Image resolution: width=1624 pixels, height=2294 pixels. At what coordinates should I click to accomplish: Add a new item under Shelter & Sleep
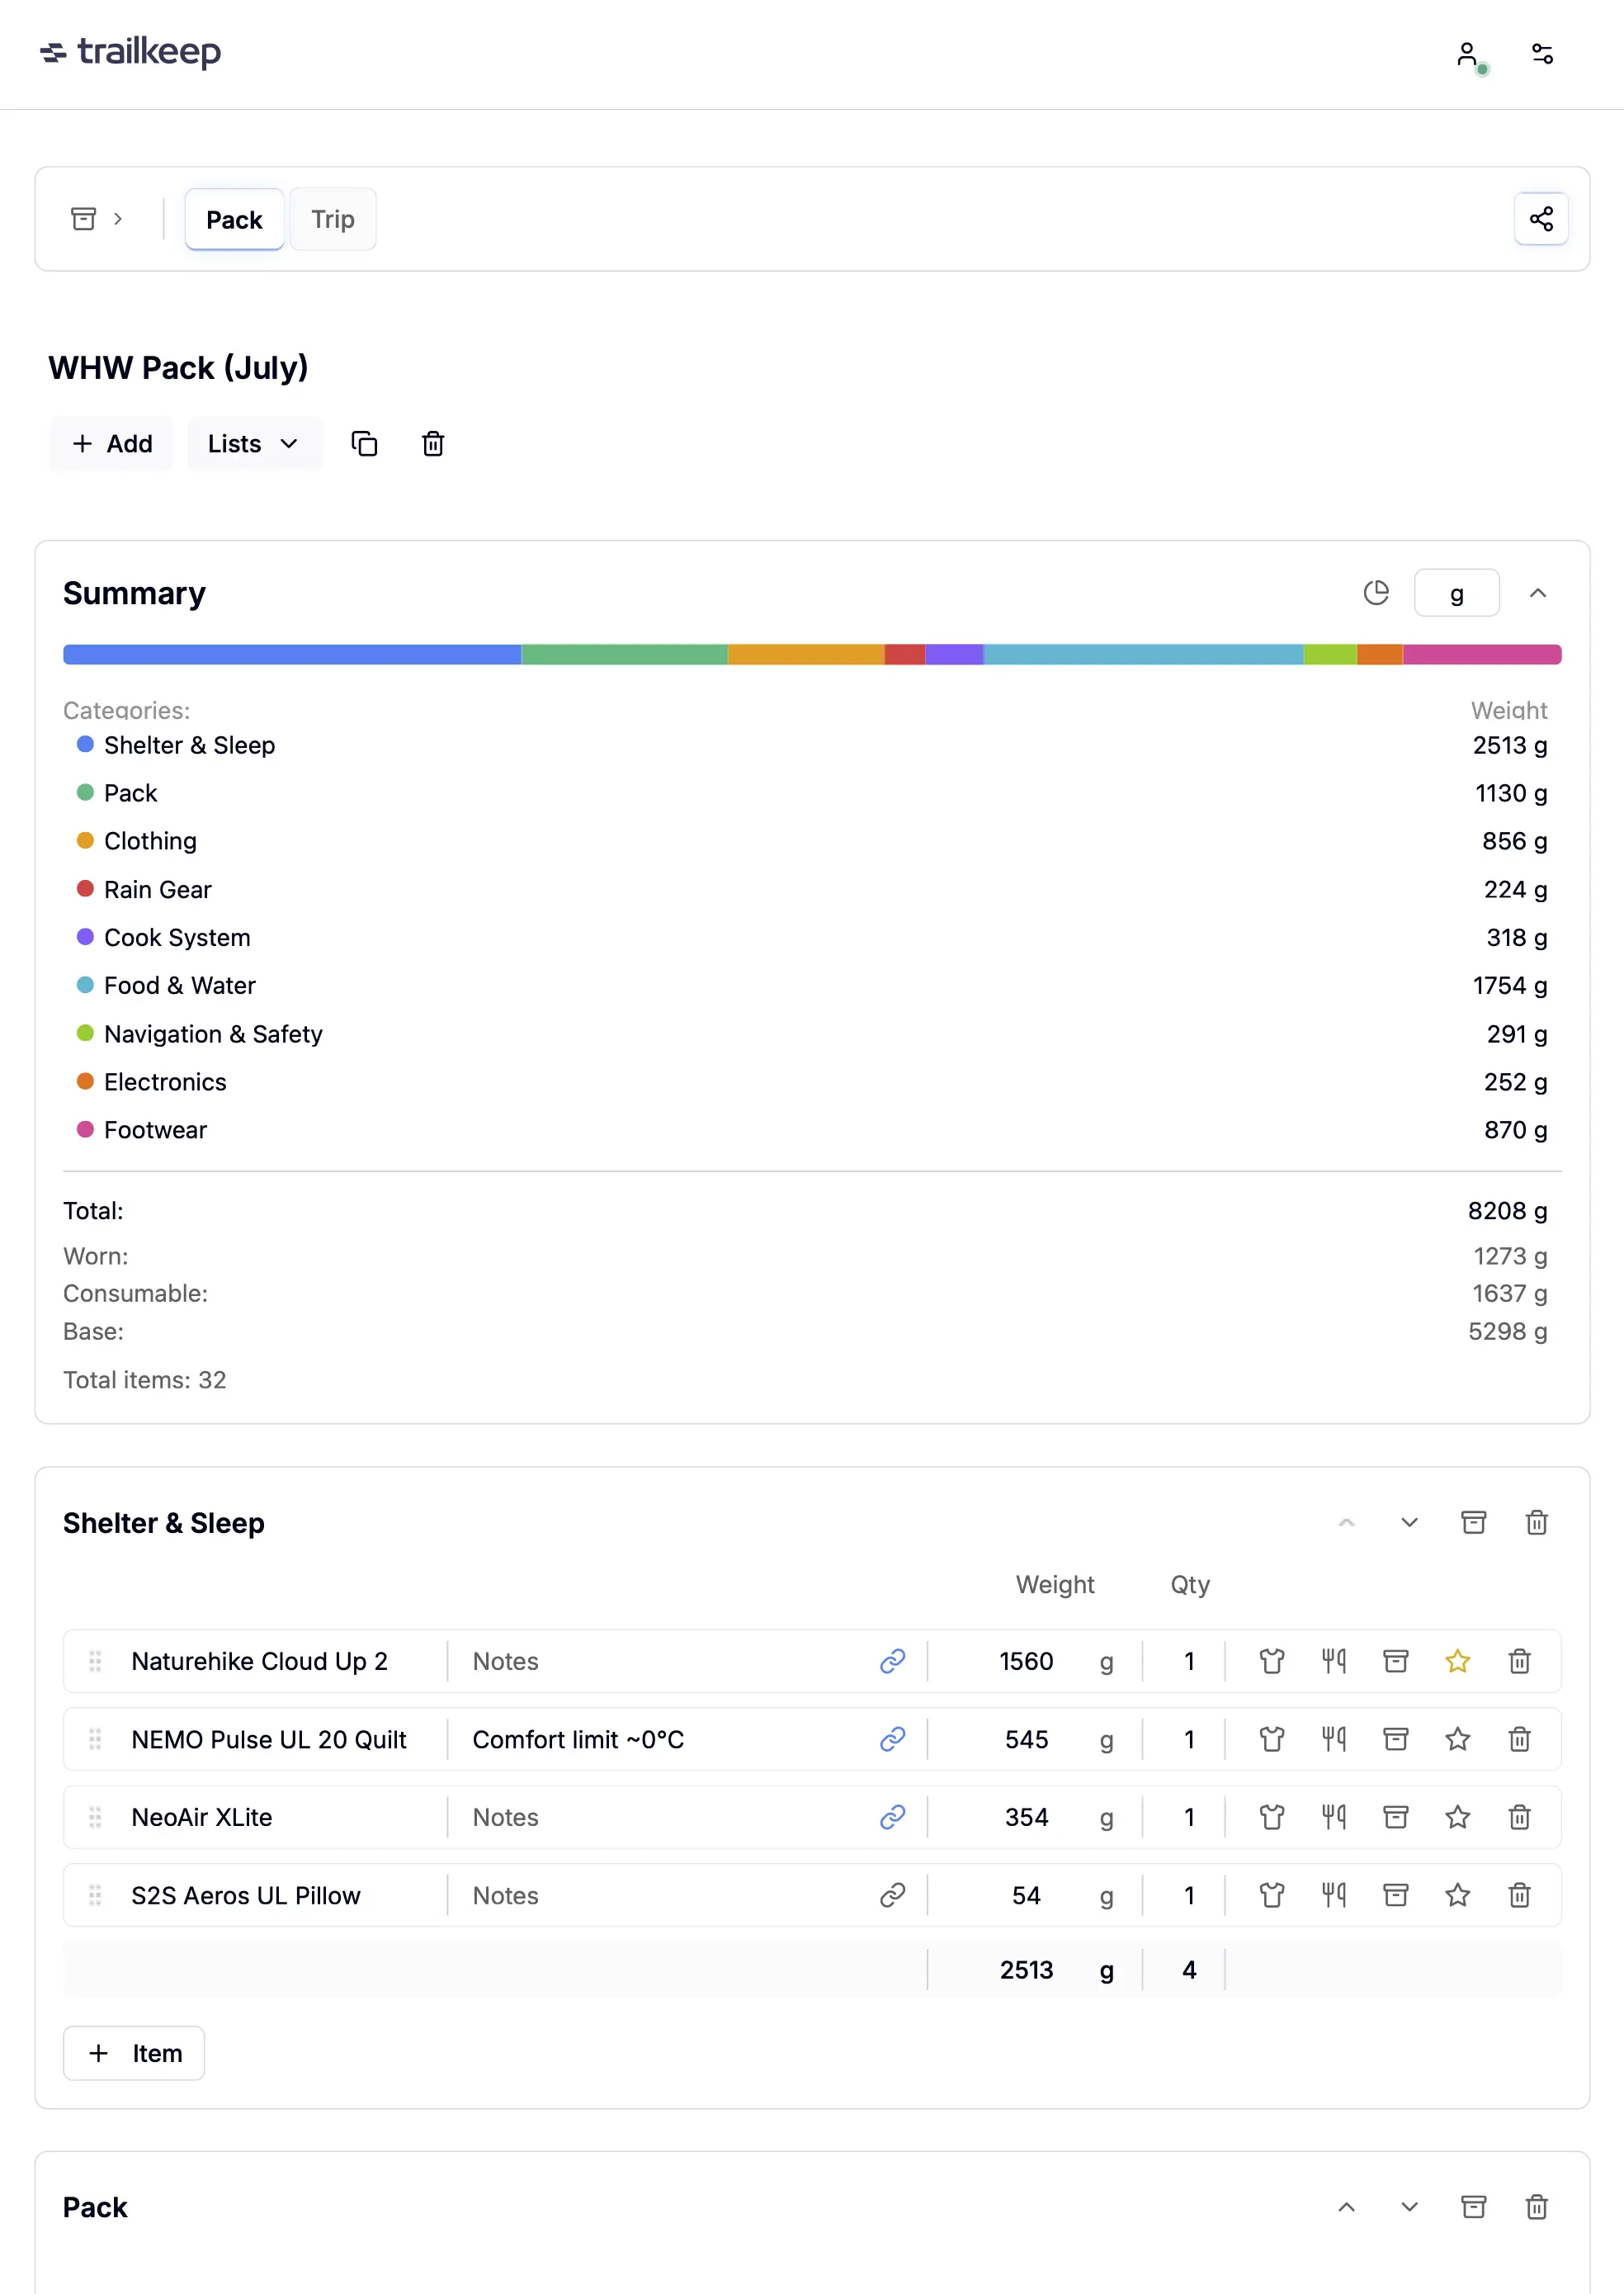(x=133, y=2053)
